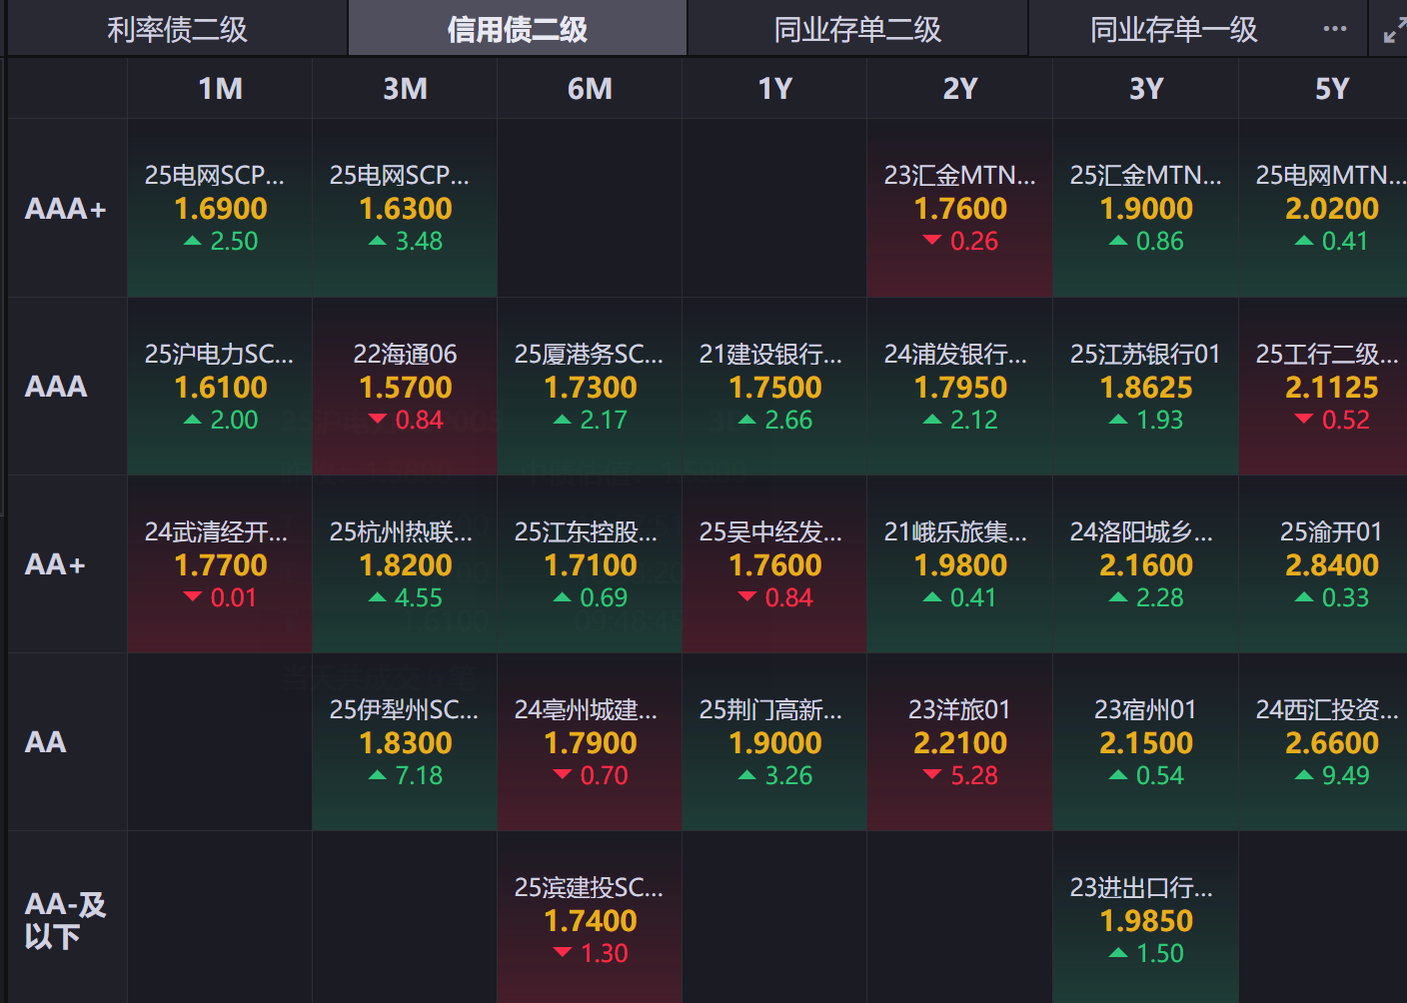Click the 2Y column header
The image size is (1407, 1003).
point(959,89)
